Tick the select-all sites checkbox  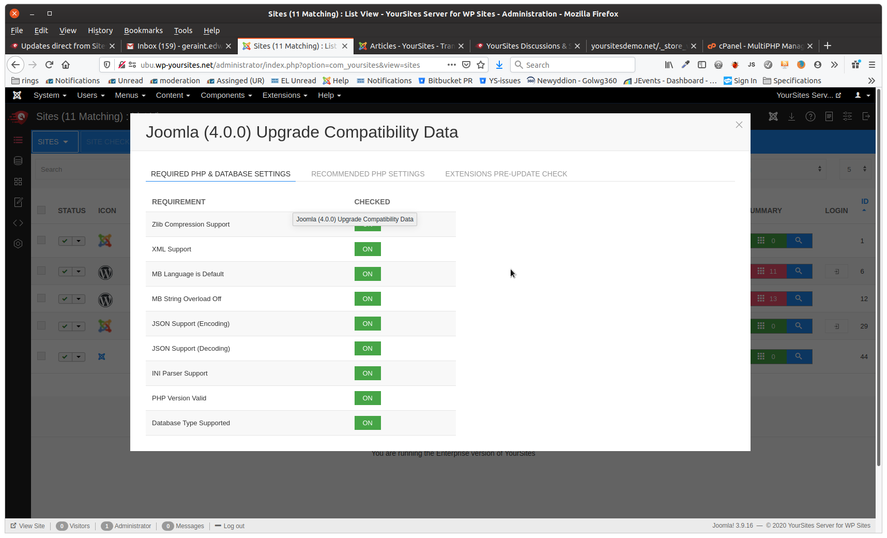[x=41, y=210]
